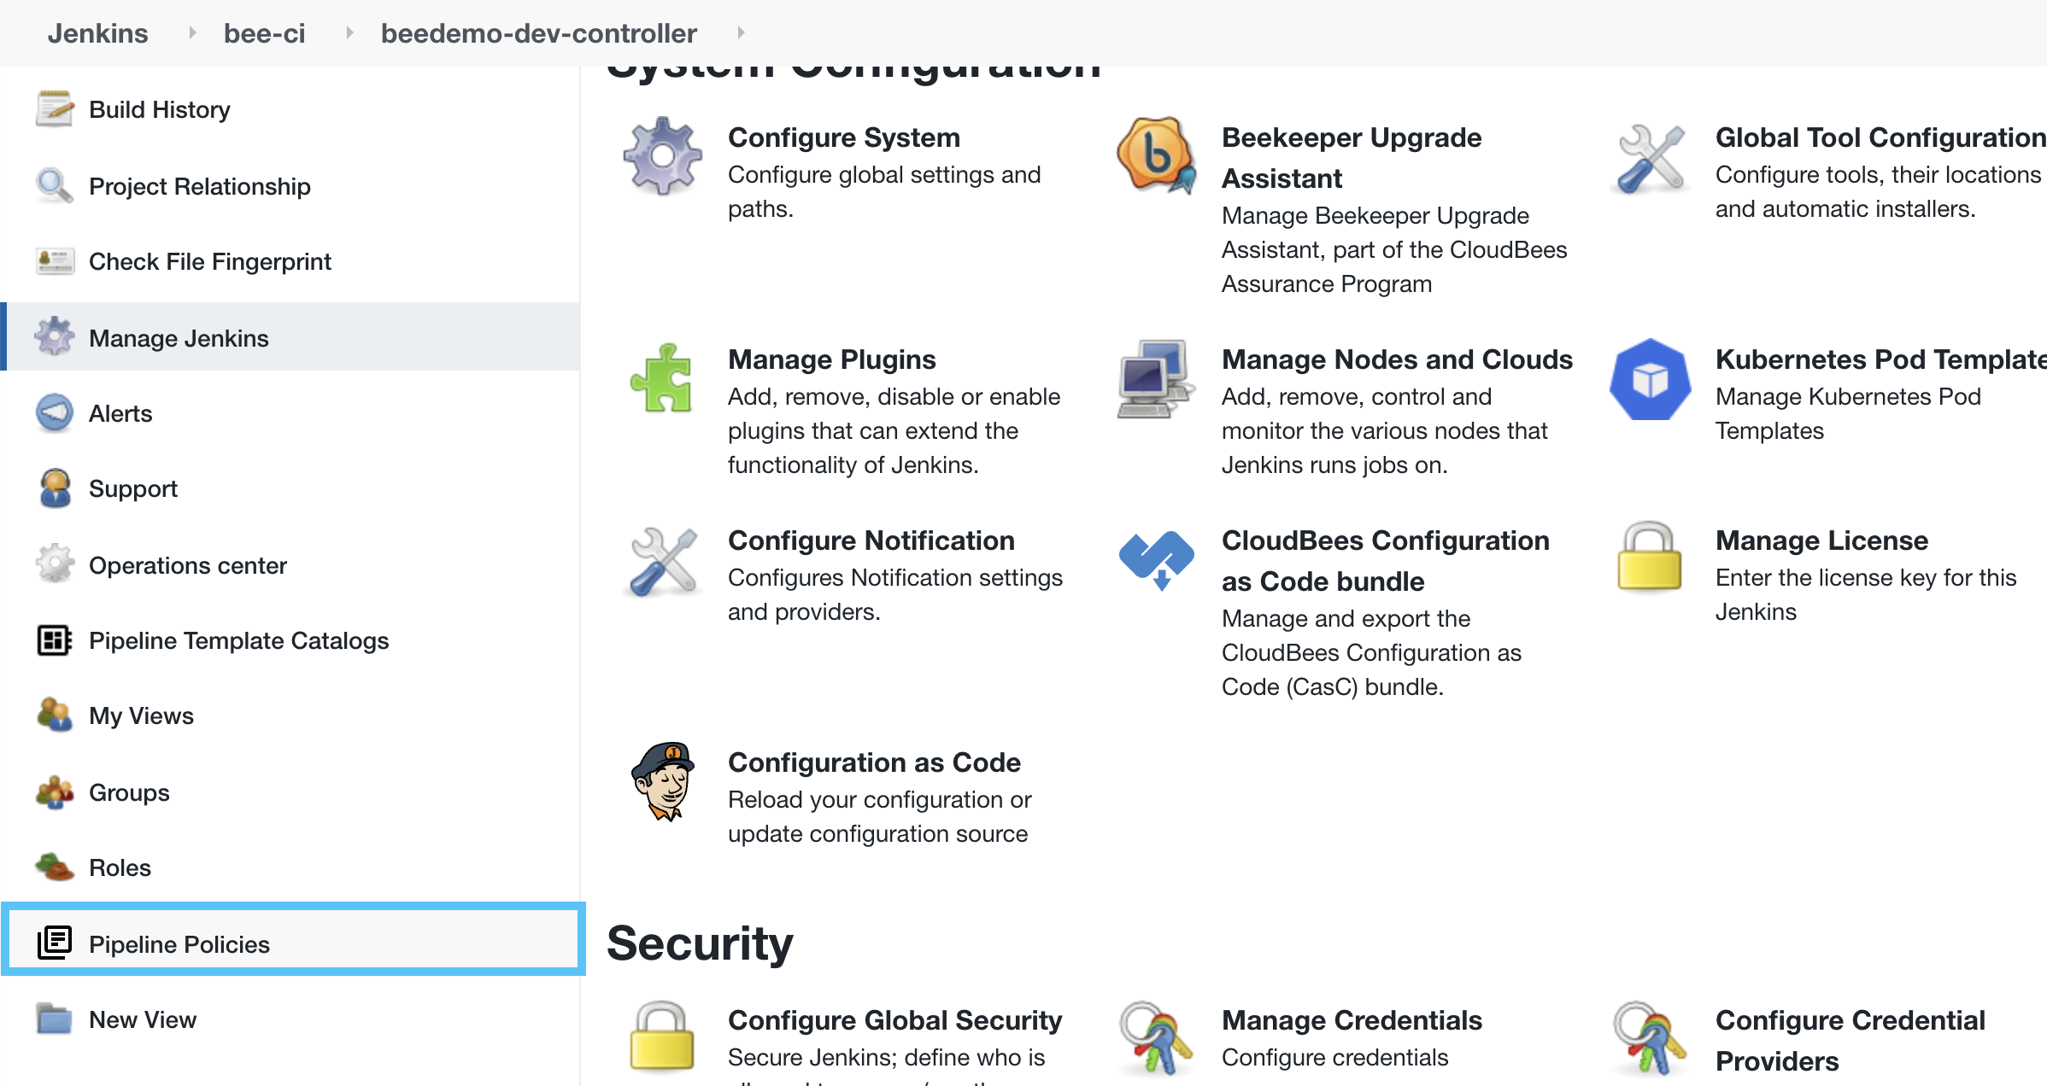
Task: Expand the beedemo-dev-controller breadcrumb arrow
Action: coord(741,32)
